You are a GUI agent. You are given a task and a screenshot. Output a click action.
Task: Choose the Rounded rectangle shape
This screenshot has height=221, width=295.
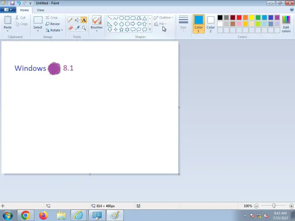click(133, 18)
